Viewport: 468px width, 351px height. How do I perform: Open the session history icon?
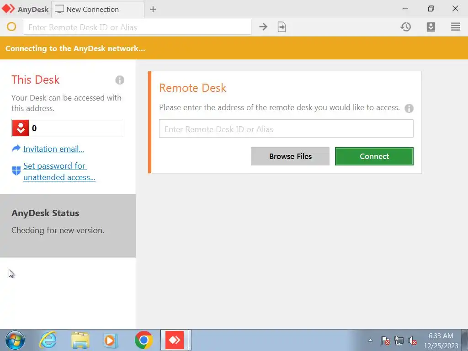point(406,27)
